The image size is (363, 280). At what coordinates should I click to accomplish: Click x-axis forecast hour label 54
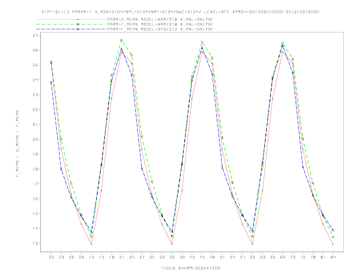232,257
